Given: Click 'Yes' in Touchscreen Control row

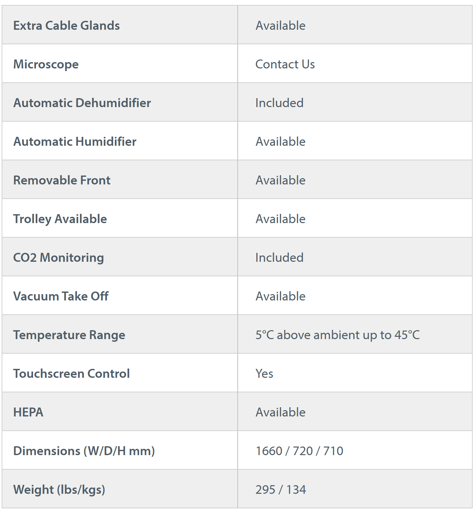Looking at the screenshot, I should [x=264, y=373].
